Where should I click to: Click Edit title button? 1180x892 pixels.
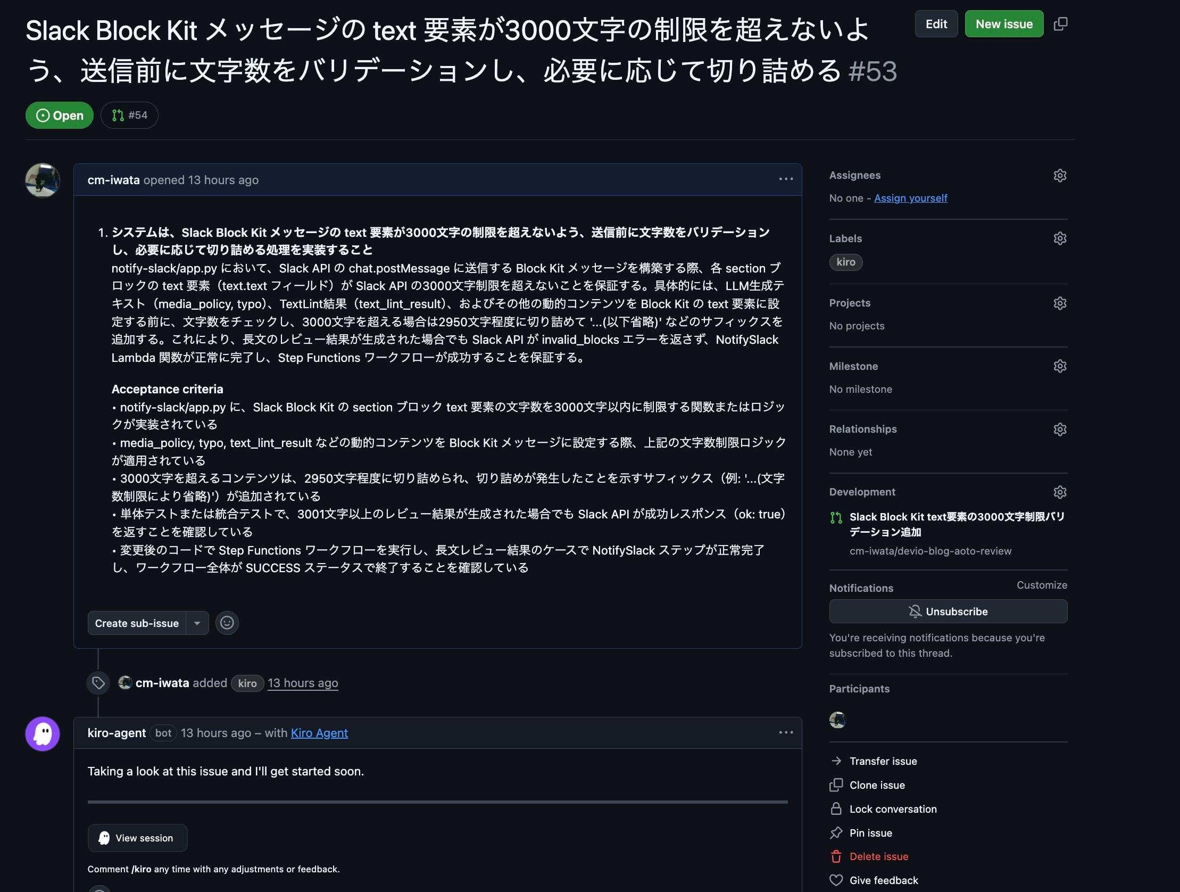pos(936,24)
